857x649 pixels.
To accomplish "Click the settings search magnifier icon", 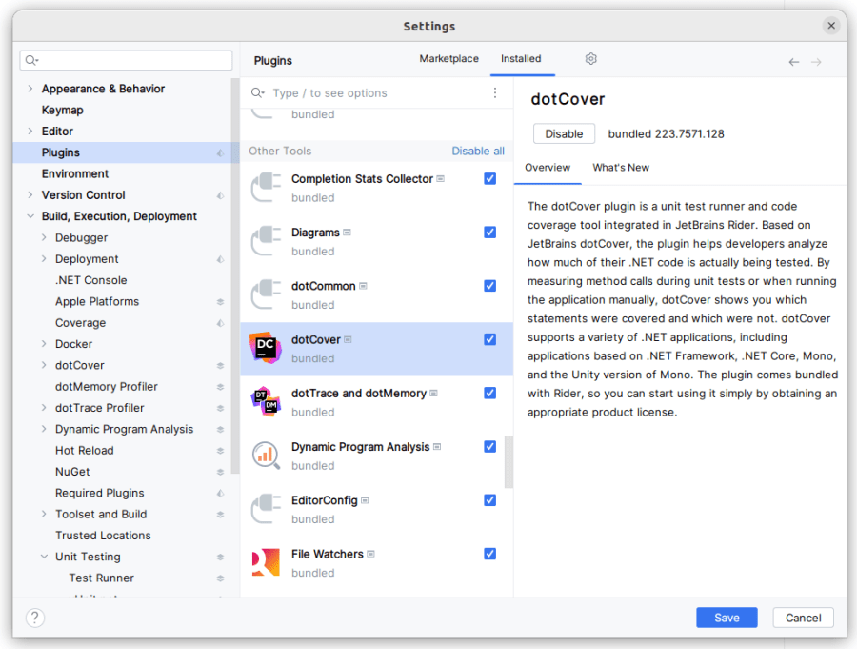I will pyautogui.click(x=31, y=60).
